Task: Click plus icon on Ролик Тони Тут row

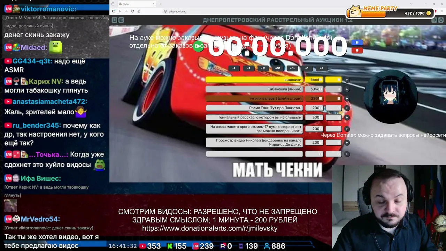Action: 347,108
